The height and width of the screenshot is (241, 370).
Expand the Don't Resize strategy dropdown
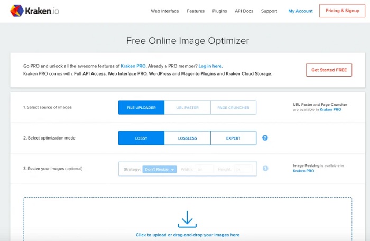[x=159, y=169]
